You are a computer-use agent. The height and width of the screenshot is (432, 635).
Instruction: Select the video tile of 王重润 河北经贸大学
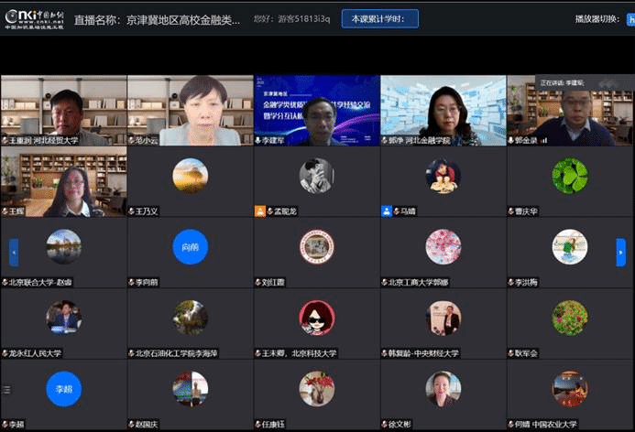coord(63,110)
